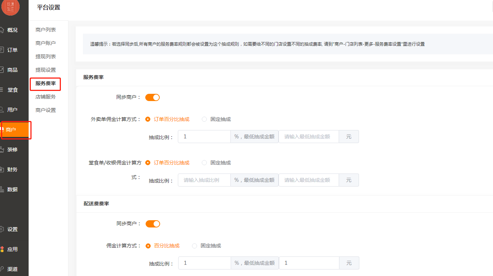The image size is (493, 276).
Task: Click the 平台设置 page title
Action: pos(49,7)
